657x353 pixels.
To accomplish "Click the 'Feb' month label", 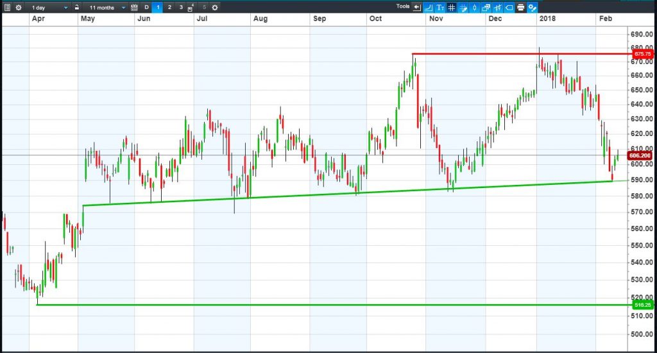I will tap(606, 19).
